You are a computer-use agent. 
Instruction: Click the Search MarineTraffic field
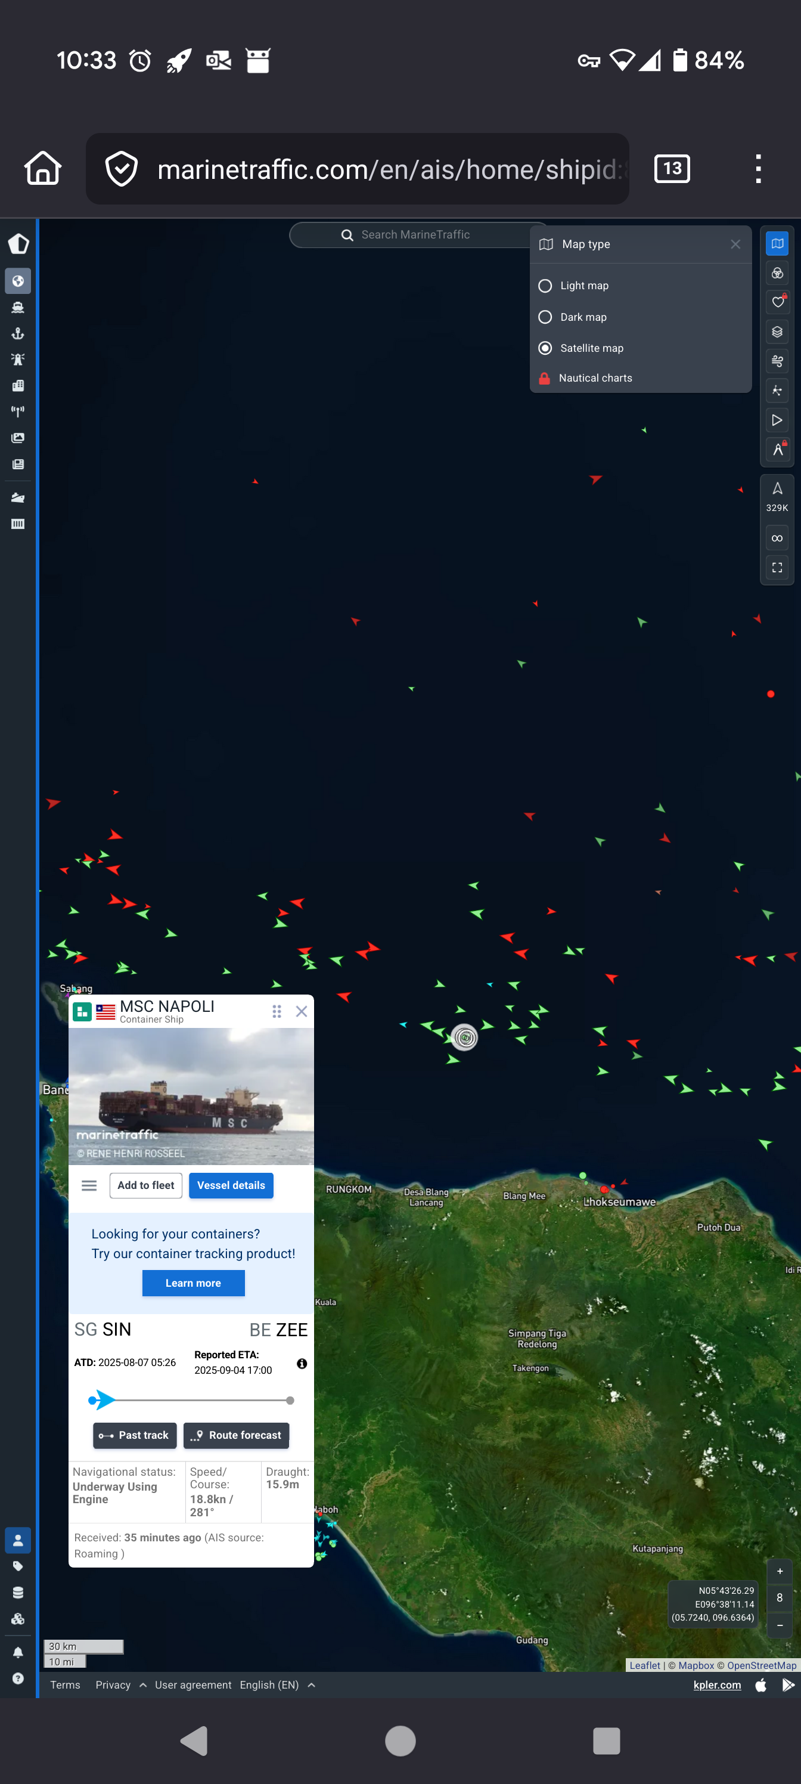[x=415, y=235]
